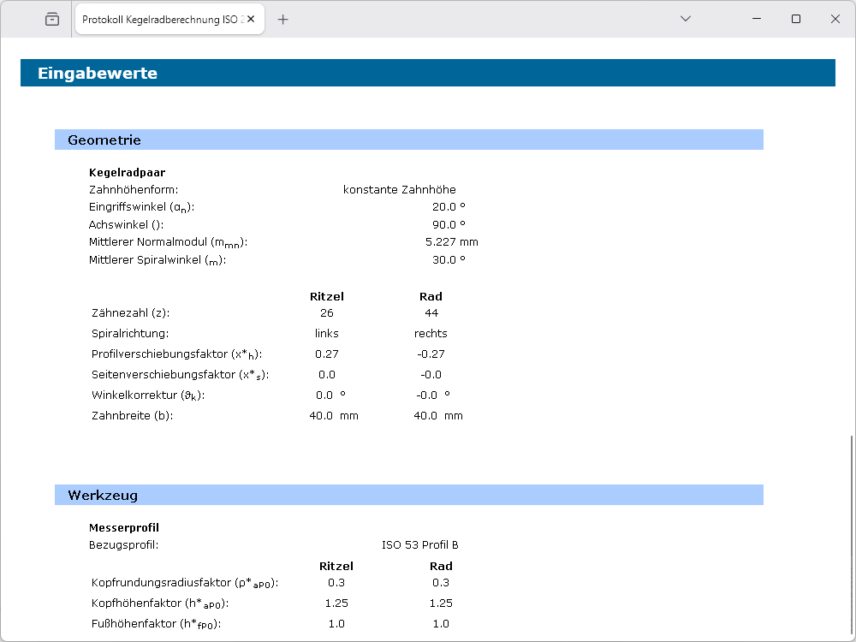Maximize the window

pos(795,19)
